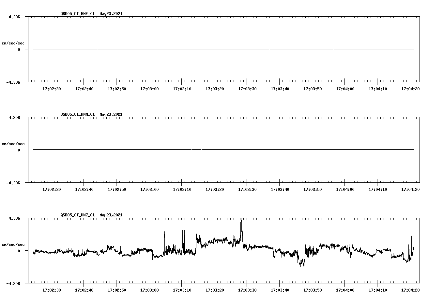This screenshot has height=302, width=443.
Task: Select the -4.306 lower amplitude label on HNZ plot
Action: click(x=12, y=284)
